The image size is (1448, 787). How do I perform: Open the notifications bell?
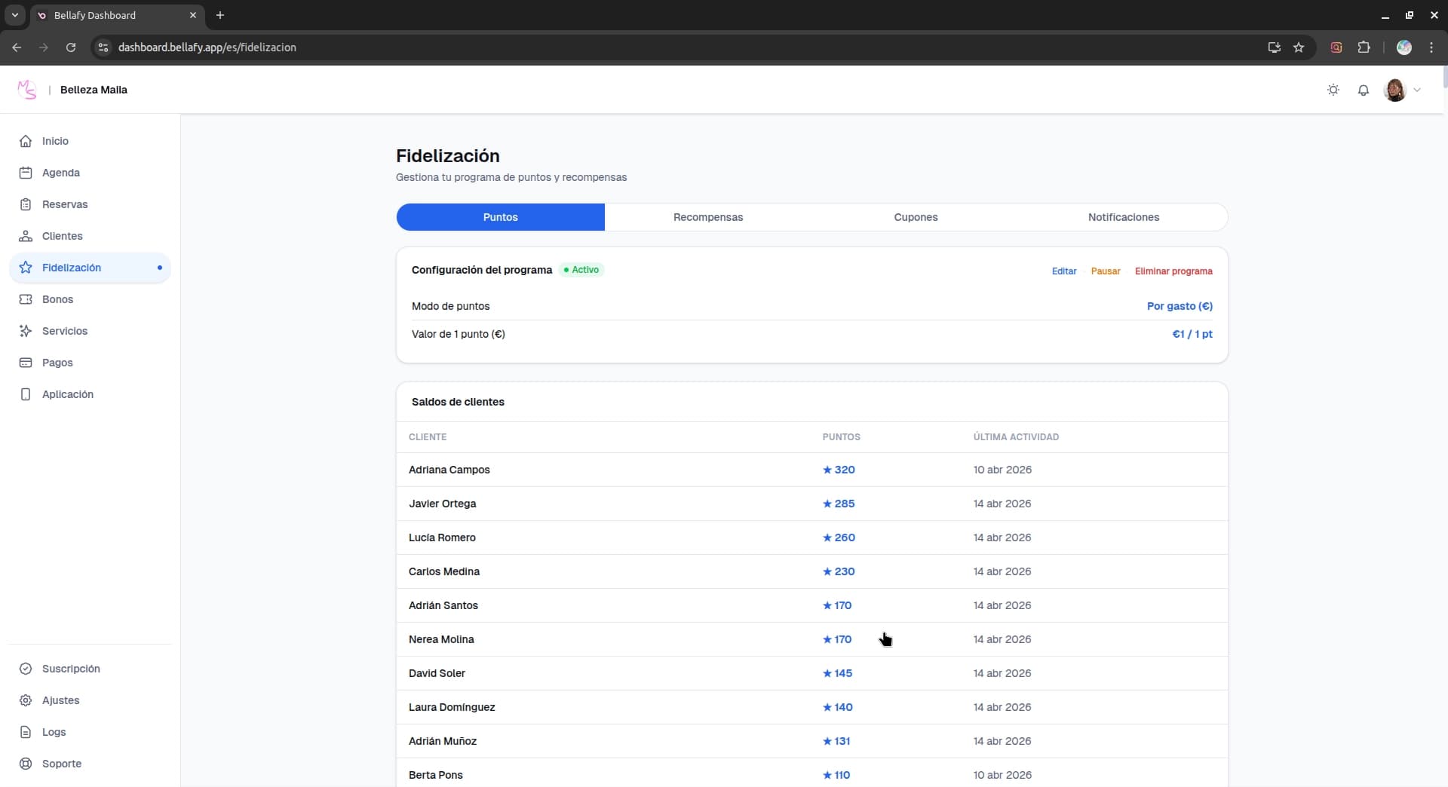pos(1363,89)
